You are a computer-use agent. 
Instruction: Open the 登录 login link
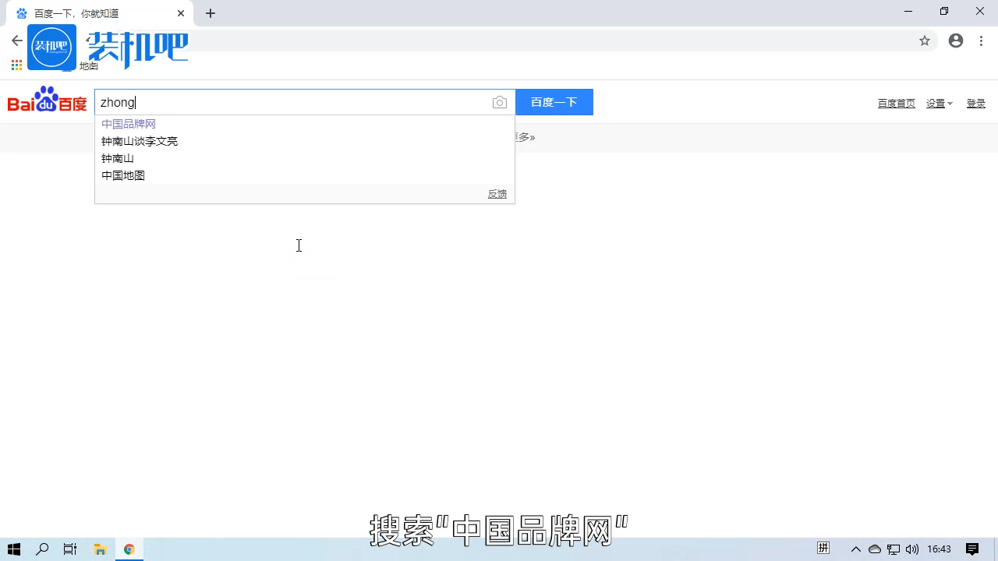975,103
